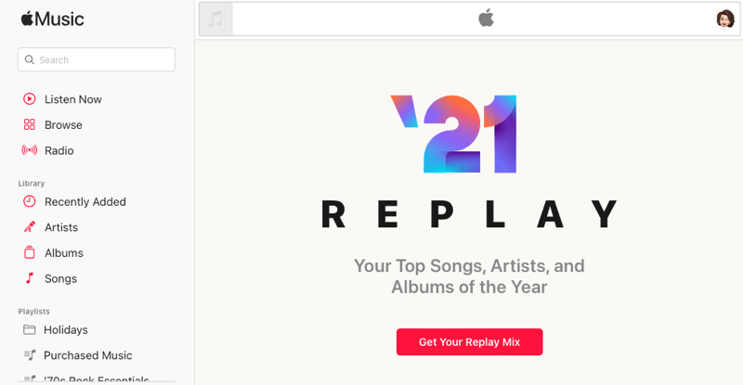Go to the Browse section
743x385 pixels.
[x=63, y=125]
